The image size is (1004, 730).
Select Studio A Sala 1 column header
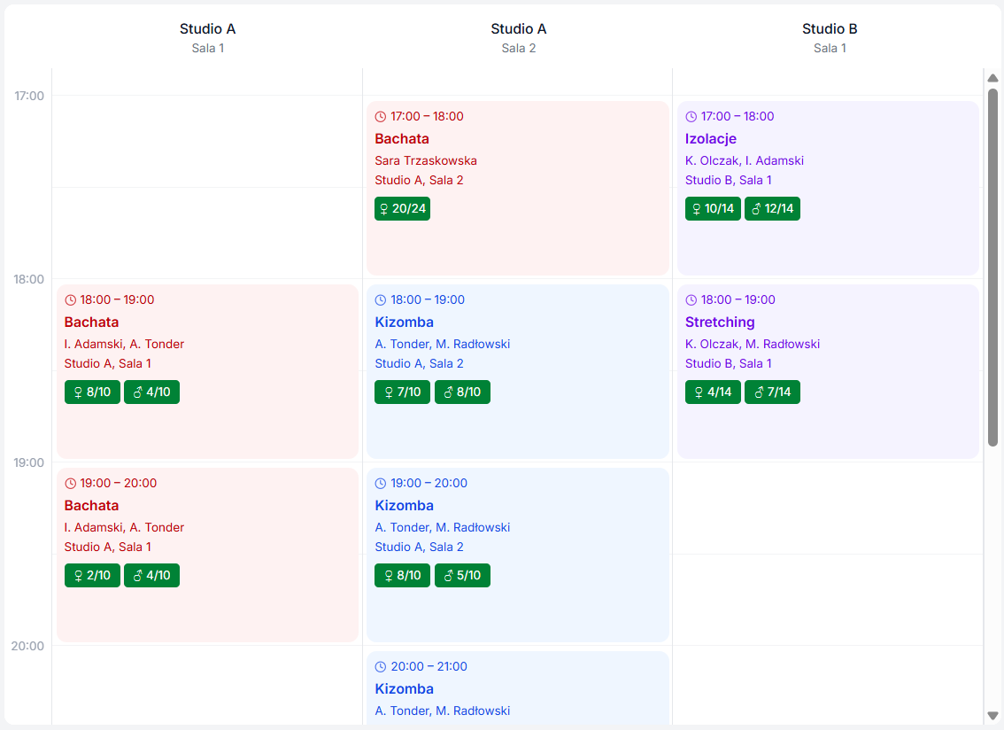207,37
